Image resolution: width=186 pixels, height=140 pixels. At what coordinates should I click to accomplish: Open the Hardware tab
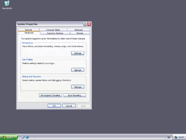click(78, 30)
